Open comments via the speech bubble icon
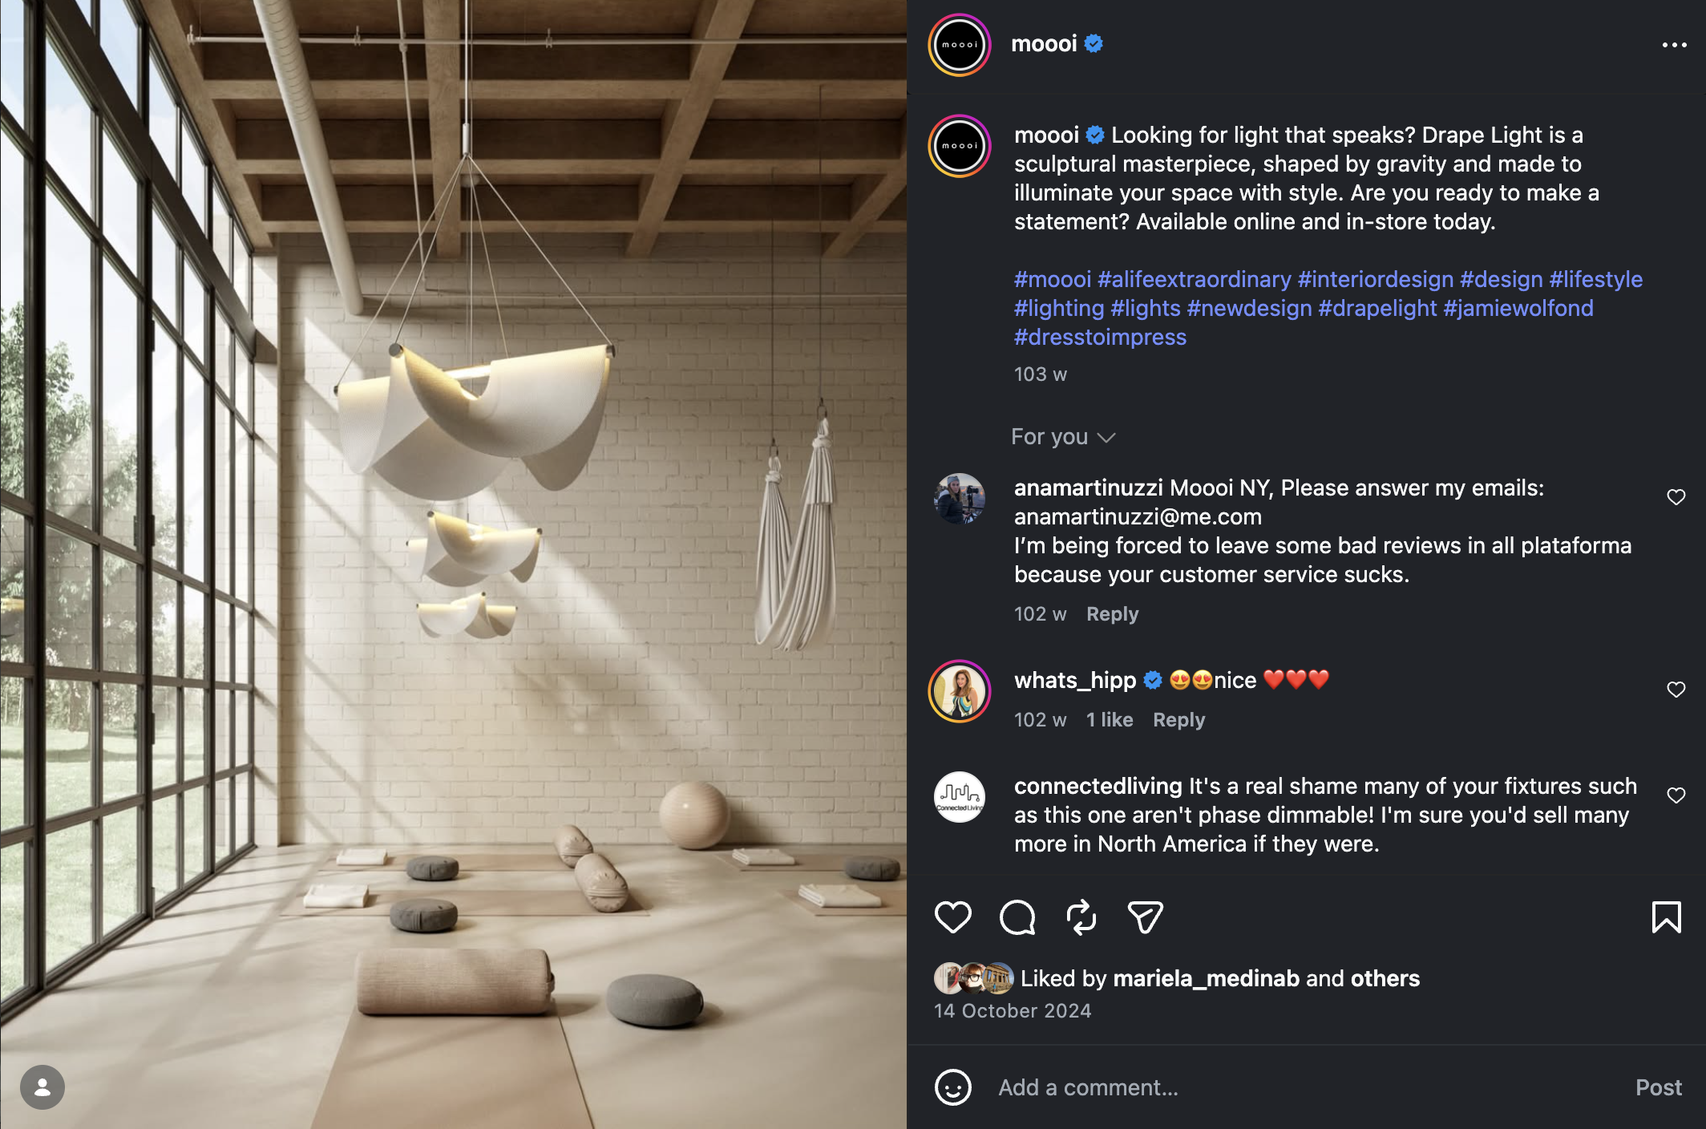 (x=1017, y=917)
